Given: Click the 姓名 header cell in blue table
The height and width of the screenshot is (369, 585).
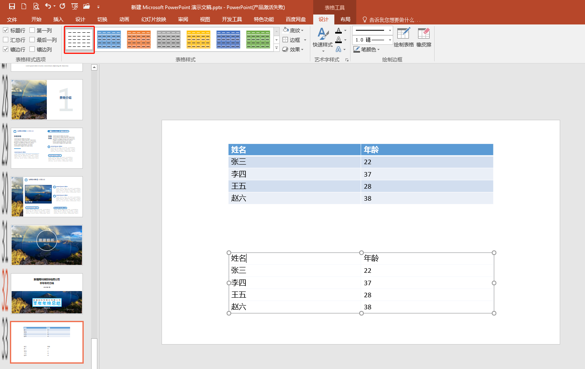Looking at the screenshot, I should 295,150.
